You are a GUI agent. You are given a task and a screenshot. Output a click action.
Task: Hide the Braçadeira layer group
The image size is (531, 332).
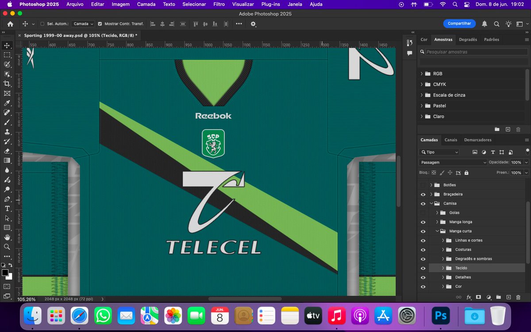[423, 194]
